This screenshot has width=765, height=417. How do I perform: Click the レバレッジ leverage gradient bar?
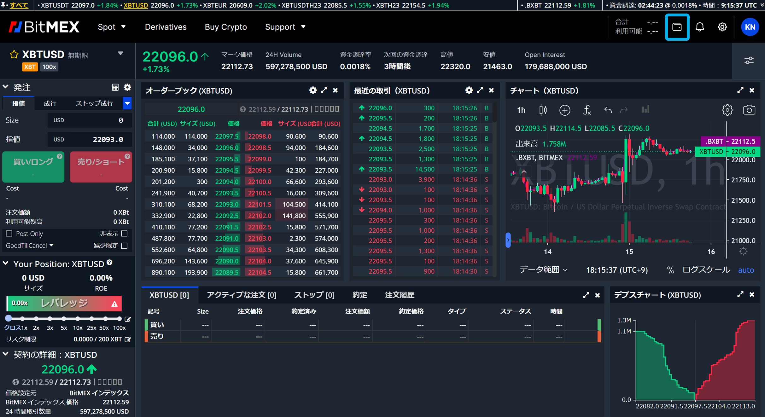pyautogui.click(x=64, y=303)
